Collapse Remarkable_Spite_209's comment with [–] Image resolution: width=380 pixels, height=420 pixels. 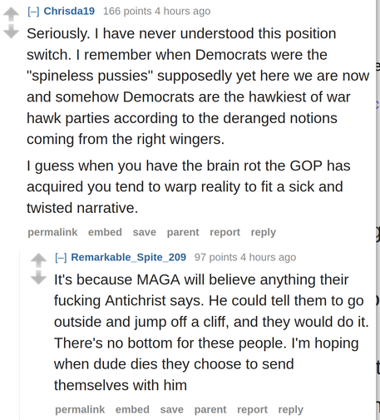(x=61, y=258)
